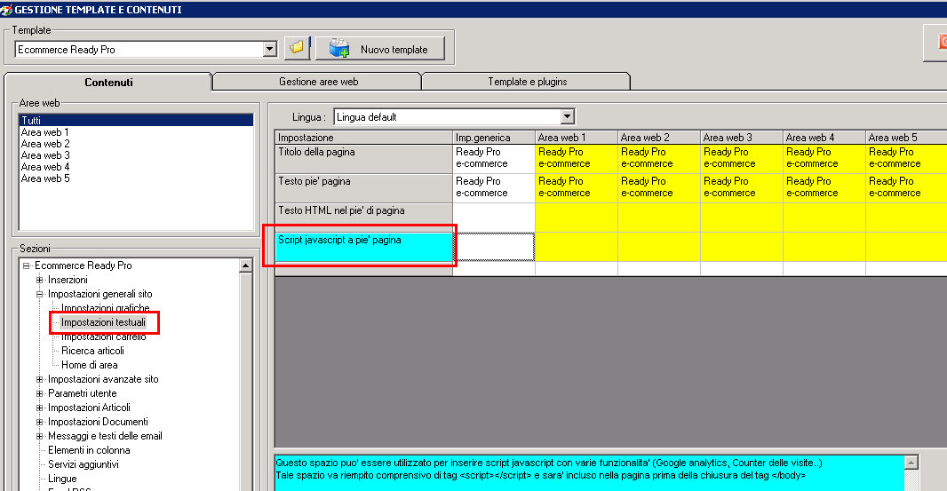Select Impostazioni Documenti label
Image resolution: width=947 pixels, height=491 pixels.
pyautogui.click(x=98, y=422)
